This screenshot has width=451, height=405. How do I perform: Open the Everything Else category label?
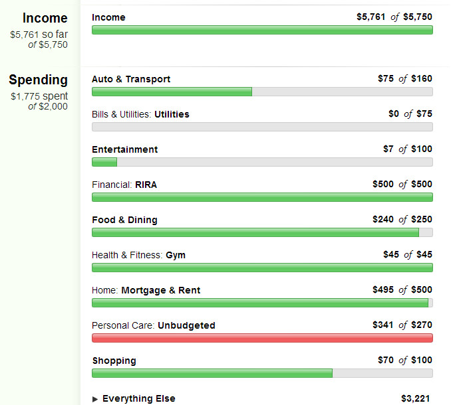tap(138, 398)
